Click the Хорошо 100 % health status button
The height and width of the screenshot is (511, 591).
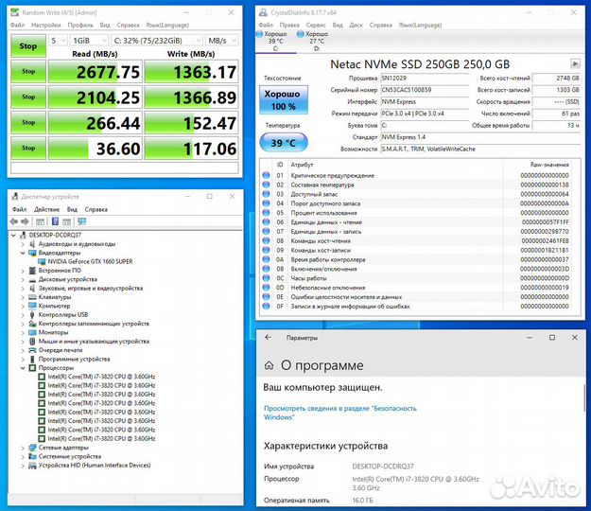(284, 100)
